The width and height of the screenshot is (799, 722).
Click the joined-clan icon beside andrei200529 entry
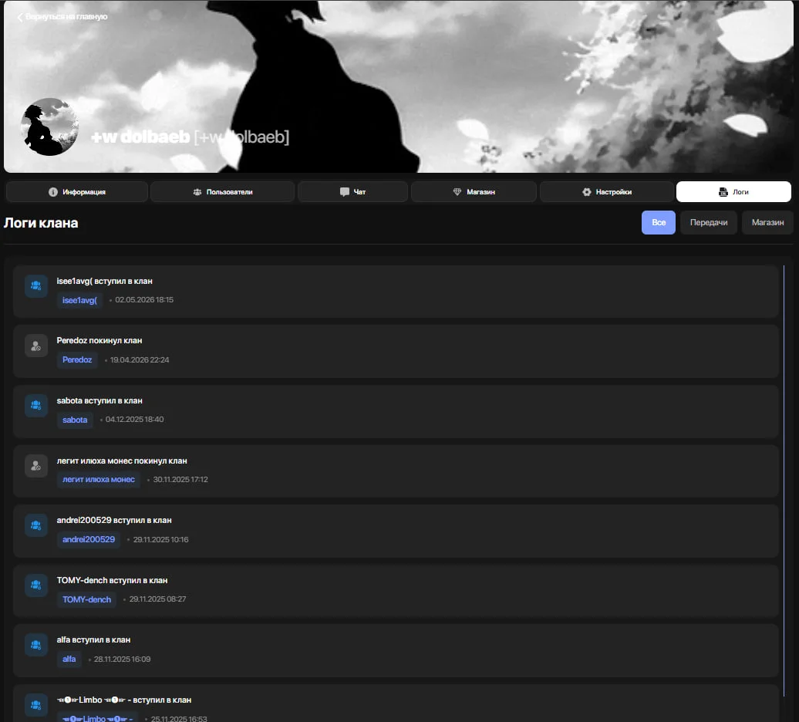pyautogui.click(x=36, y=525)
